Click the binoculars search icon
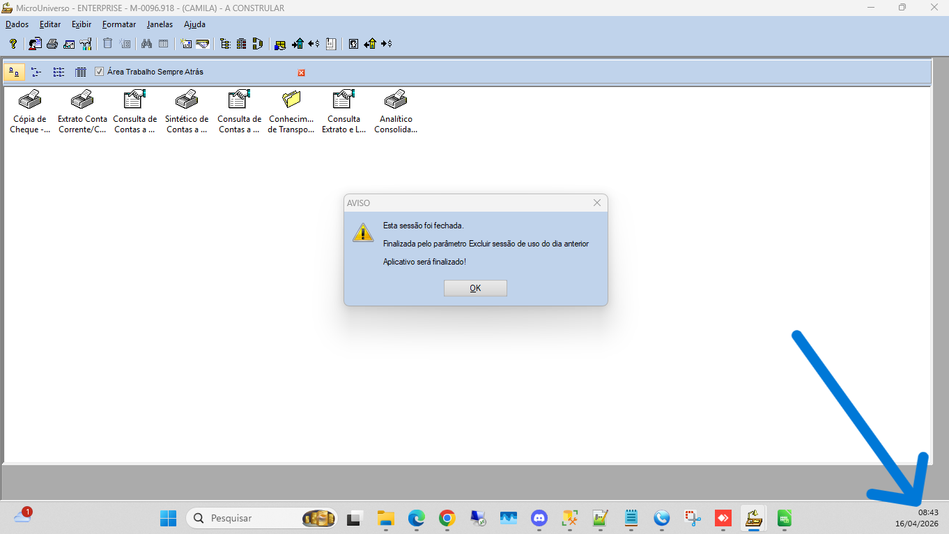 146,44
